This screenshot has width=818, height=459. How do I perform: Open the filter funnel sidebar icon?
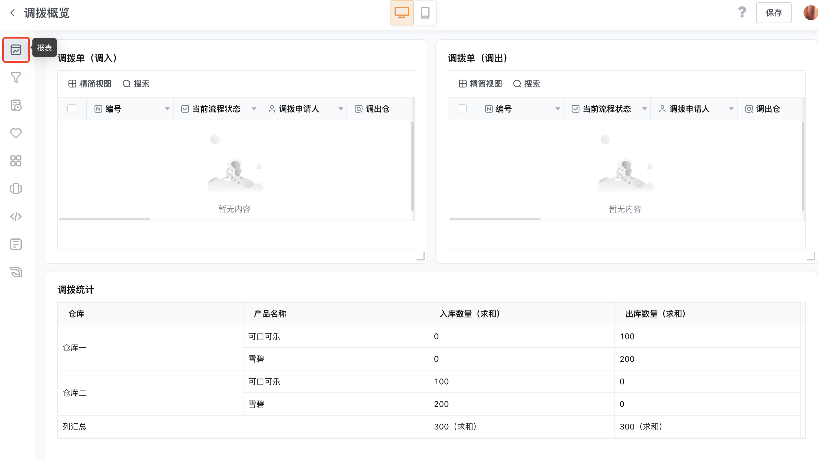click(x=16, y=78)
